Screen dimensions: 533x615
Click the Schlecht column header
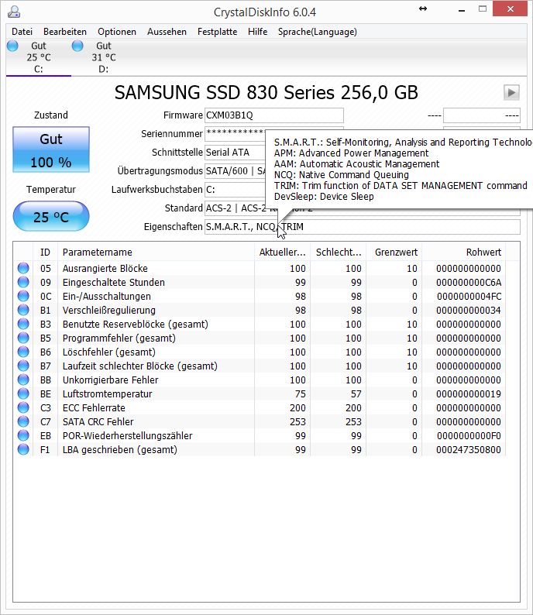339,253
